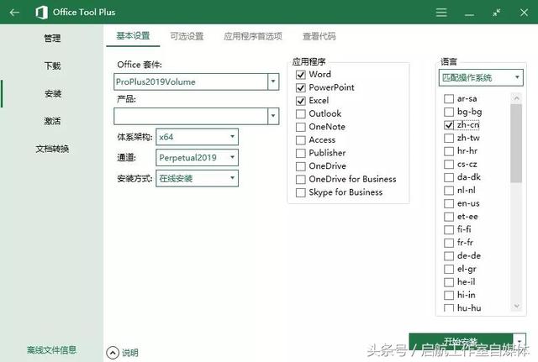Select the bg-bg language checkbox
Screen dimensions: 538x362
(449, 112)
